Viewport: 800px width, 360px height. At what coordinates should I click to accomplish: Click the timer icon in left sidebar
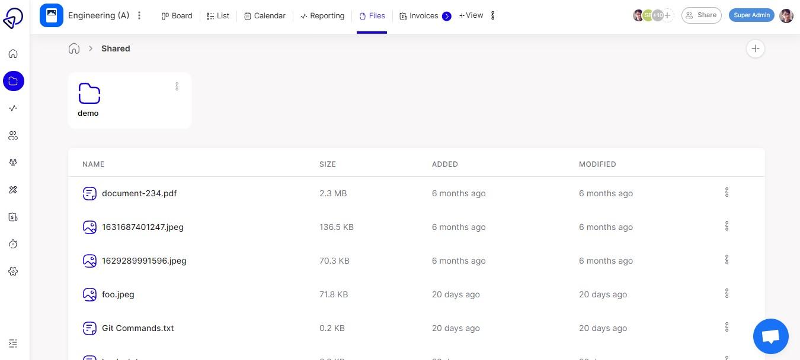(x=13, y=244)
